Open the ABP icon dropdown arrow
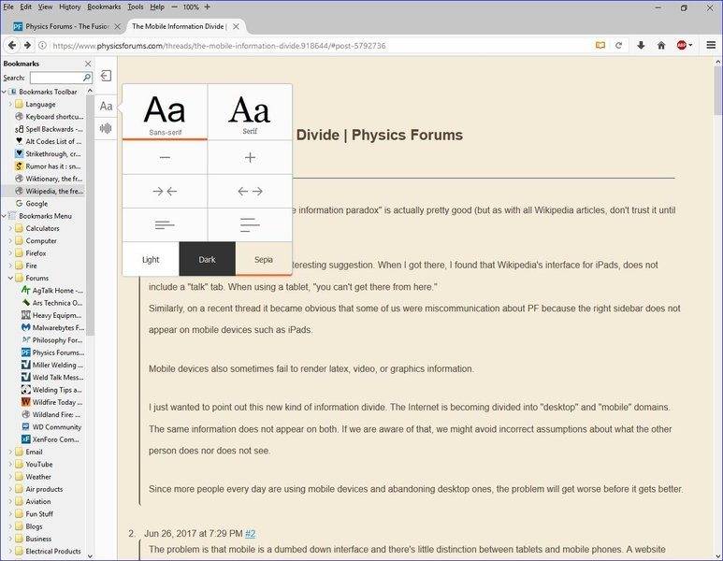The height and width of the screenshot is (561, 723). point(690,45)
